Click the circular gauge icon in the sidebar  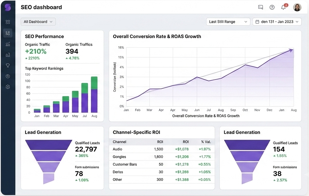click(x=8, y=76)
